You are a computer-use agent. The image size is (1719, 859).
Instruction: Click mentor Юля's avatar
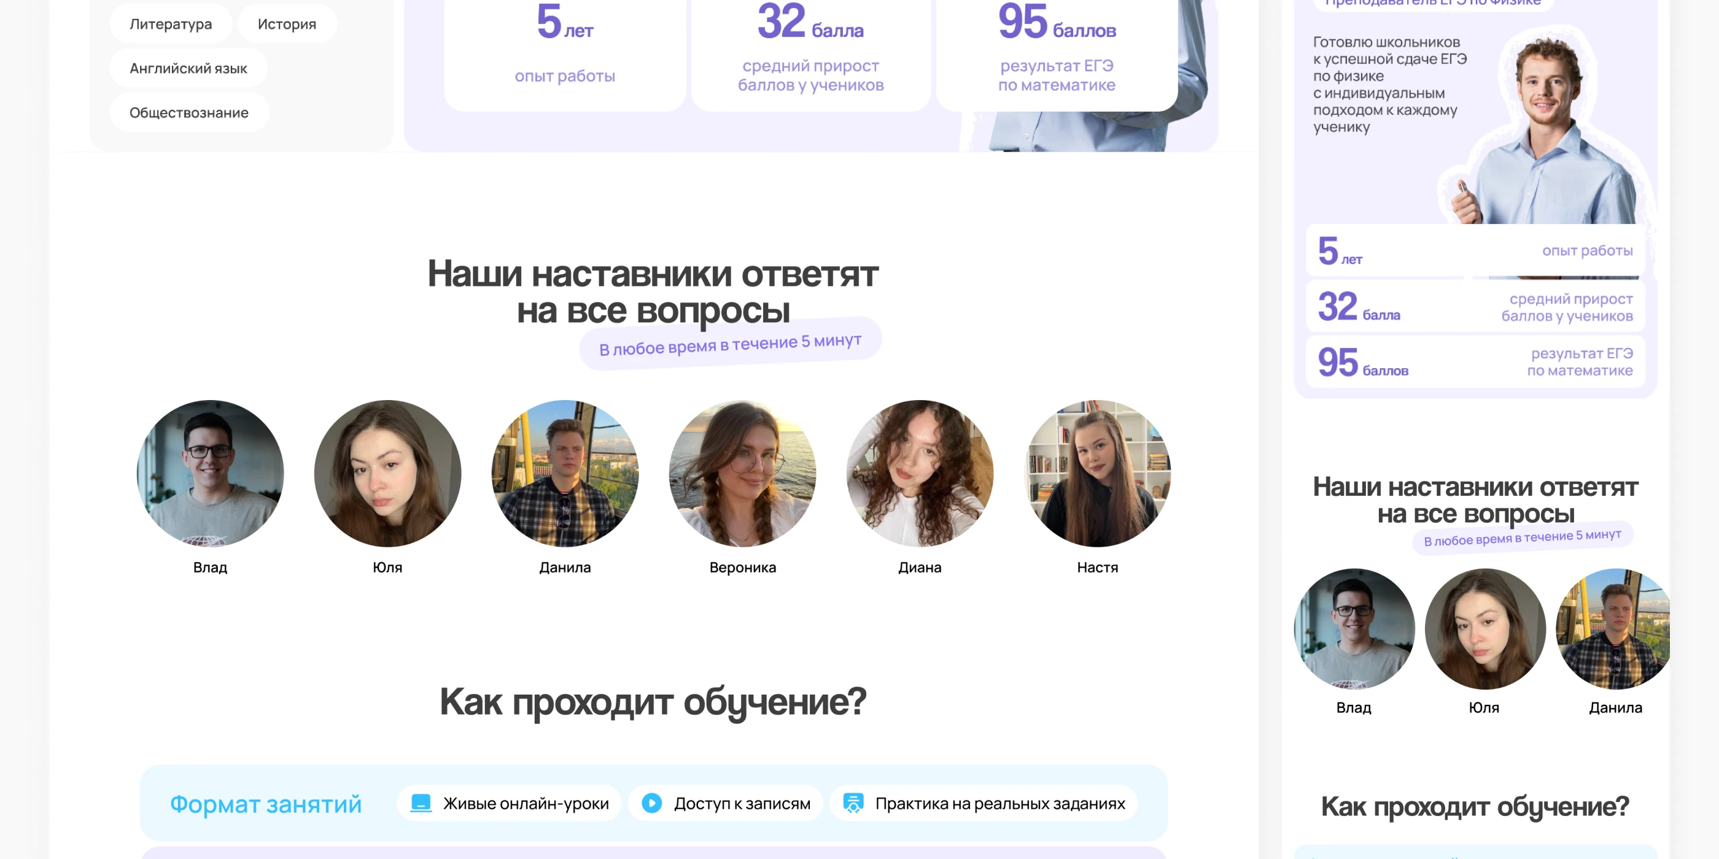(387, 474)
